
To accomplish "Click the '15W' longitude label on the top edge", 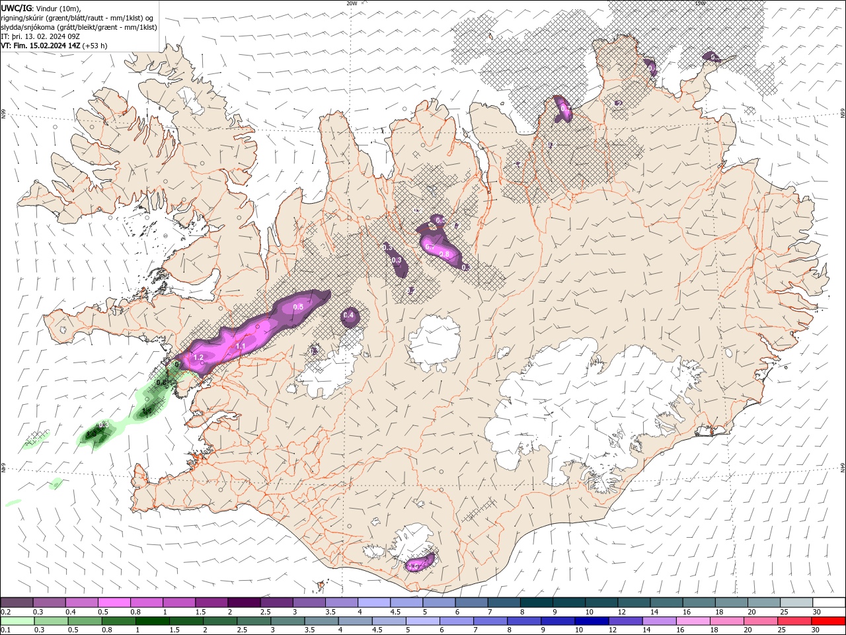I will pos(700,3).
